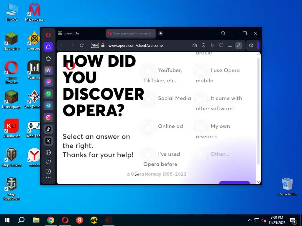Screen dimensions: 302x226
Task: Open Facebook Messenger in sidebar
Action: click(x=48, y=82)
